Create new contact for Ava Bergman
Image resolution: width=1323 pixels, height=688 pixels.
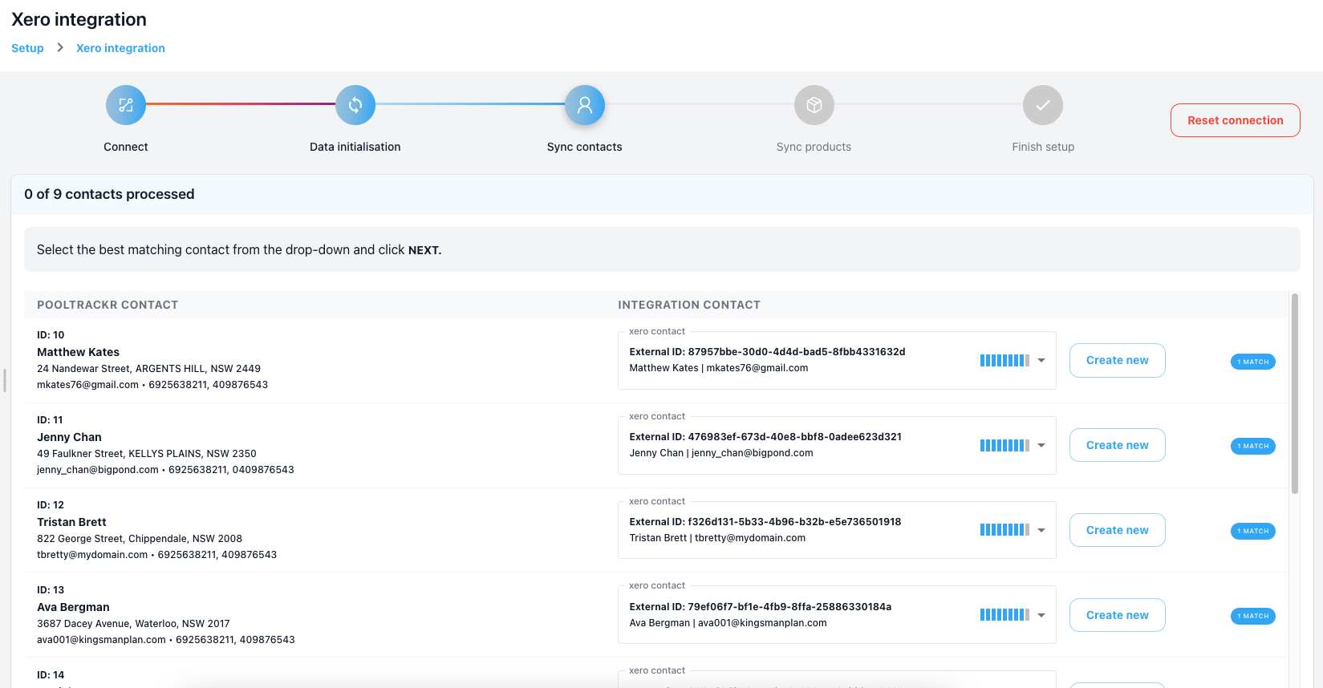coord(1118,615)
